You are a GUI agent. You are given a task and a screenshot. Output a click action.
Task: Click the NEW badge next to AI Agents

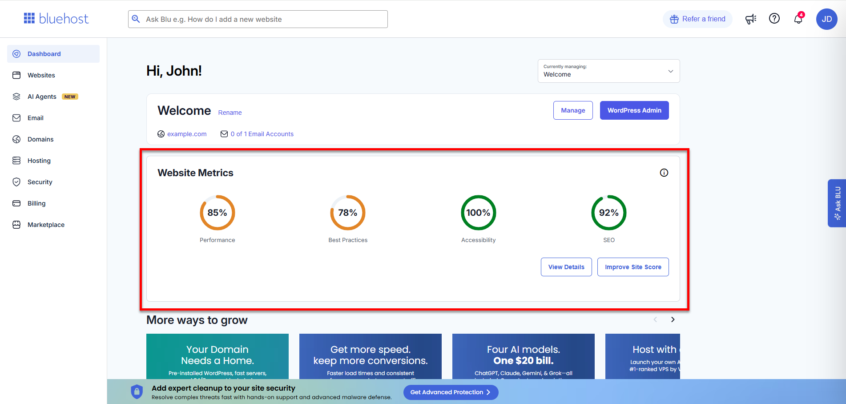70,97
